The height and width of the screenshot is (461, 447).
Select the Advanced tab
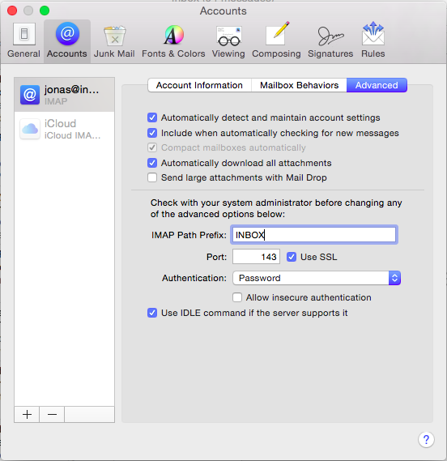377,85
